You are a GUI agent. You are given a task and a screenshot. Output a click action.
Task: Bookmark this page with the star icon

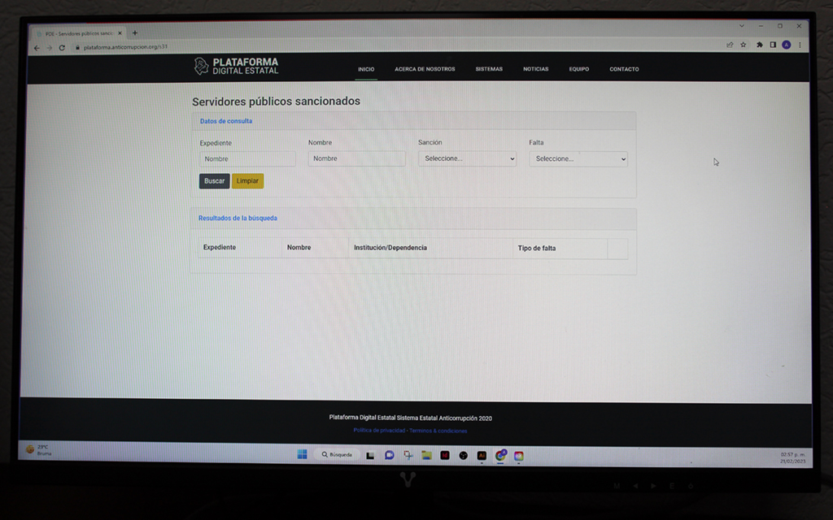coord(743,45)
